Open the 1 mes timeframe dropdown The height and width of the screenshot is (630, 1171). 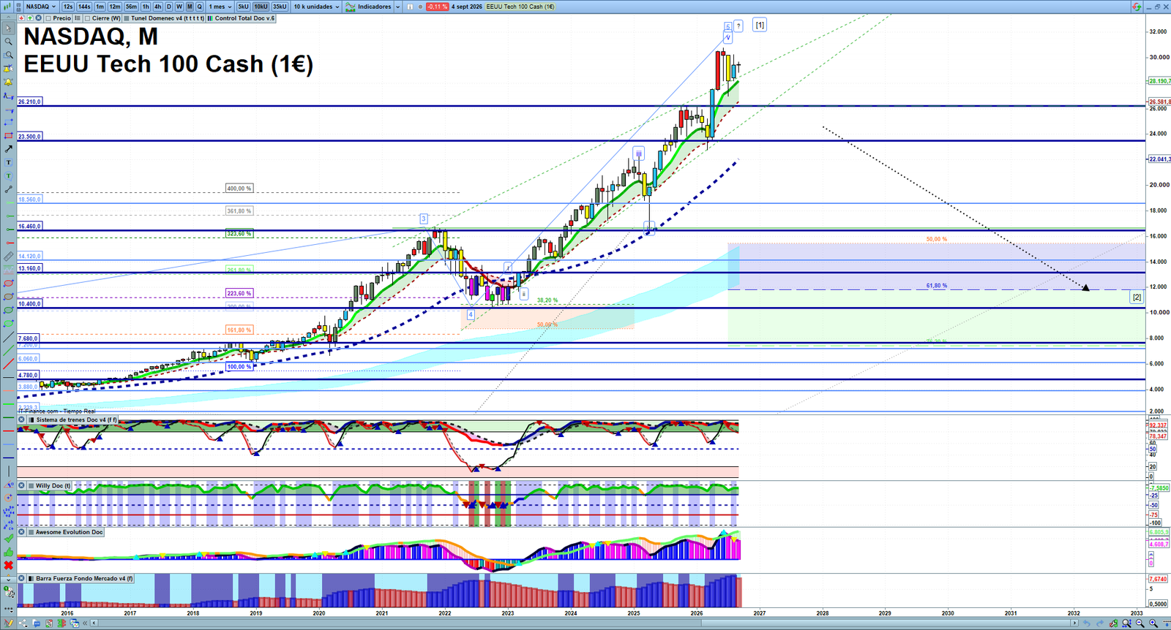pos(220,7)
